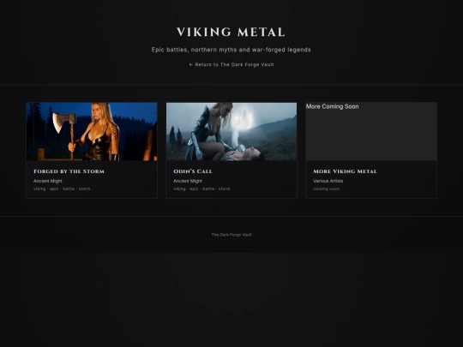This screenshot has width=463, height=347.
Task: Click the coming soon tag text
Action: 327,188
